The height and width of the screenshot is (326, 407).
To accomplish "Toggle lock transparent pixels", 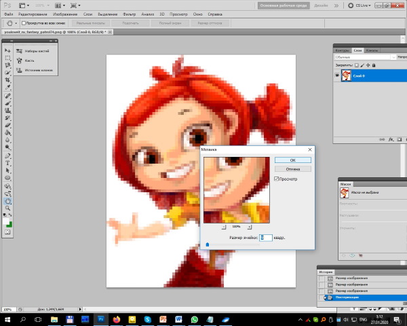I will [x=357, y=65].
